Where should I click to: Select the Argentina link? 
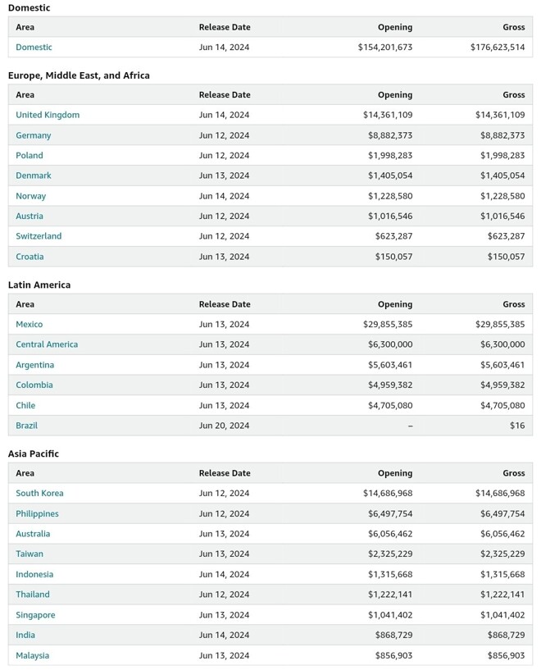[x=35, y=365]
